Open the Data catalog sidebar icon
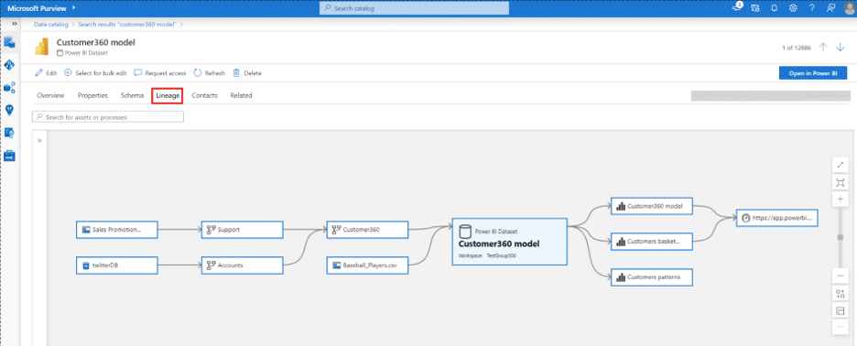 [x=10, y=42]
